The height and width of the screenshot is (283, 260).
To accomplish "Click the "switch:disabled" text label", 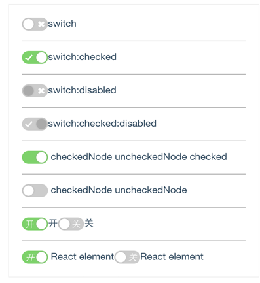I will (82, 90).
